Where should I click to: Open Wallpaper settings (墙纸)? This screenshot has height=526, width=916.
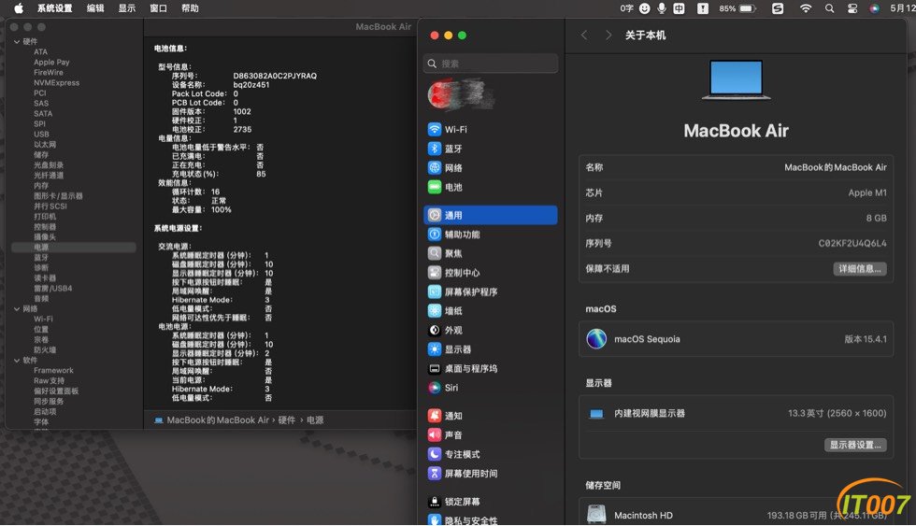click(490, 311)
